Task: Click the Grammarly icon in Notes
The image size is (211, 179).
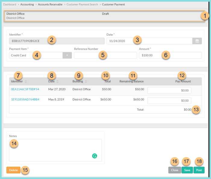Action: pos(94,156)
